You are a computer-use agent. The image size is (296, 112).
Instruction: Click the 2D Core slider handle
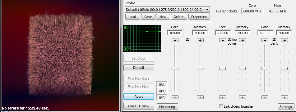(175, 69)
